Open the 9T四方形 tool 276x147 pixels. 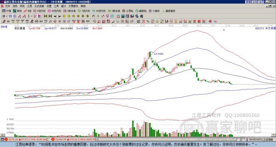(x=99, y=11)
